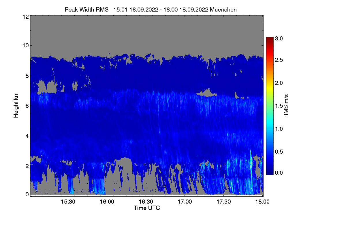Click the cyan band of the colorbar
Screen dimensions: 346x231
pos(269,124)
